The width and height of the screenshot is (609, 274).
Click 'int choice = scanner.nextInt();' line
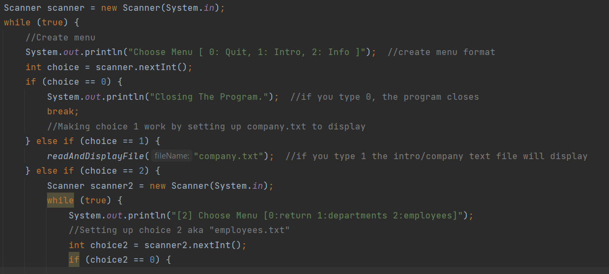[109, 67]
